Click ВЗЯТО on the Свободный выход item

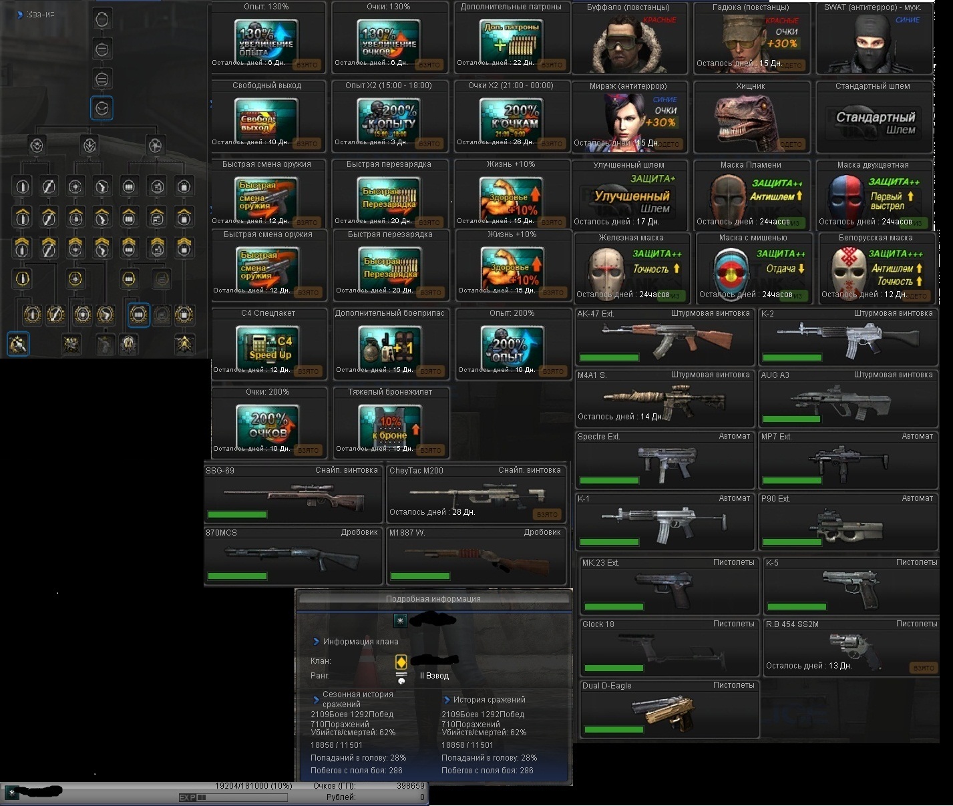click(307, 144)
